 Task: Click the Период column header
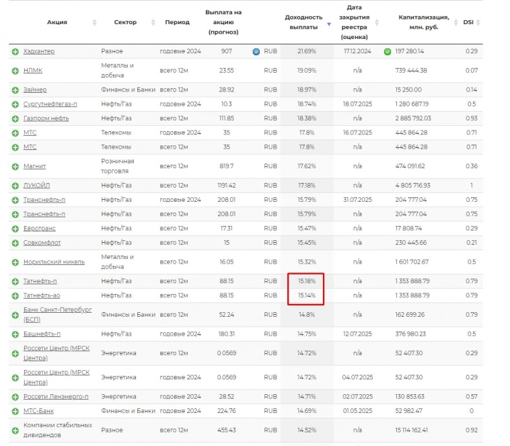(x=177, y=22)
